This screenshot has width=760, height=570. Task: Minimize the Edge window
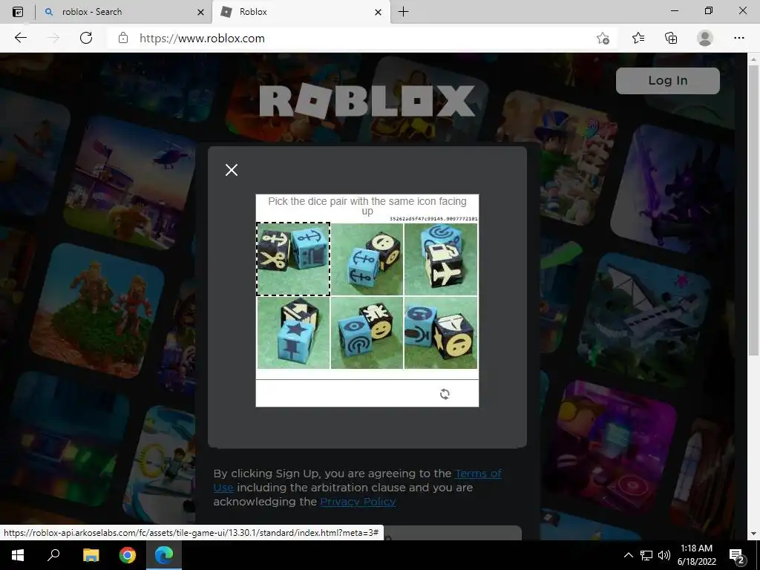click(x=674, y=11)
